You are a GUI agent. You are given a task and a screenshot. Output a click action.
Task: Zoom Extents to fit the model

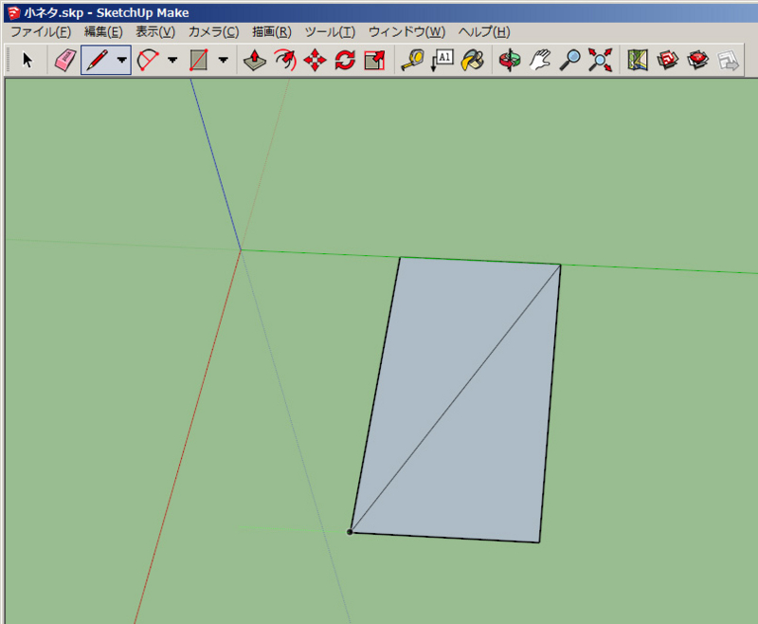click(597, 60)
